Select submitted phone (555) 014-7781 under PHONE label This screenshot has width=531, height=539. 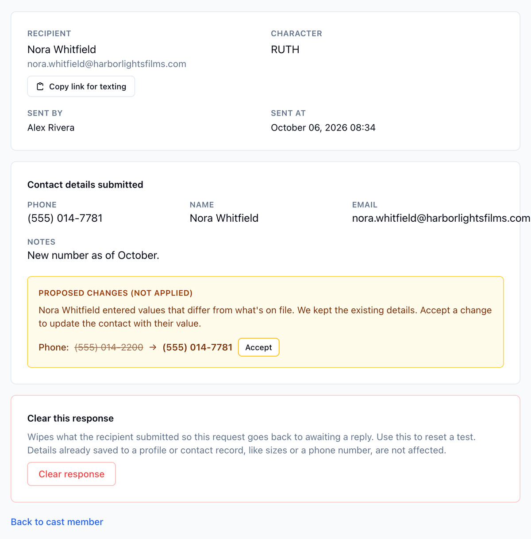click(x=65, y=218)
